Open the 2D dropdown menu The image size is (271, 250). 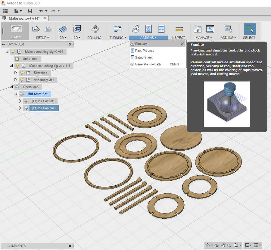[x=63, y=38]
